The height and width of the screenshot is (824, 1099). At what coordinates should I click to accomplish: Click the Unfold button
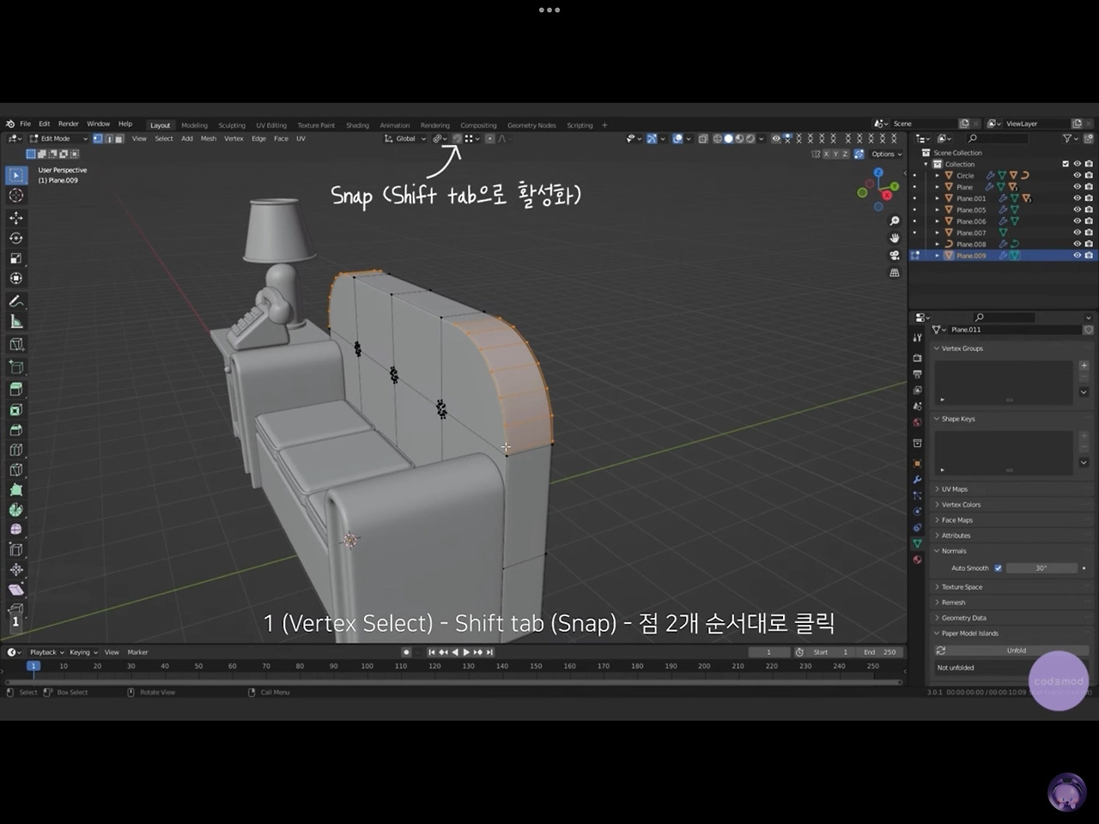click(1013, 651)
